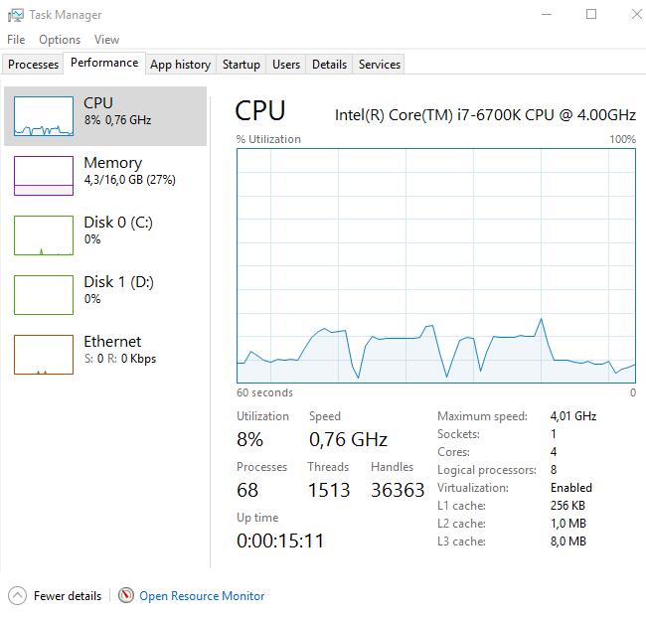Viewport: 646px width, 619px height.
Task: Select the Disk 0 (C:) graph thumbnail
Action: (44, 235)
